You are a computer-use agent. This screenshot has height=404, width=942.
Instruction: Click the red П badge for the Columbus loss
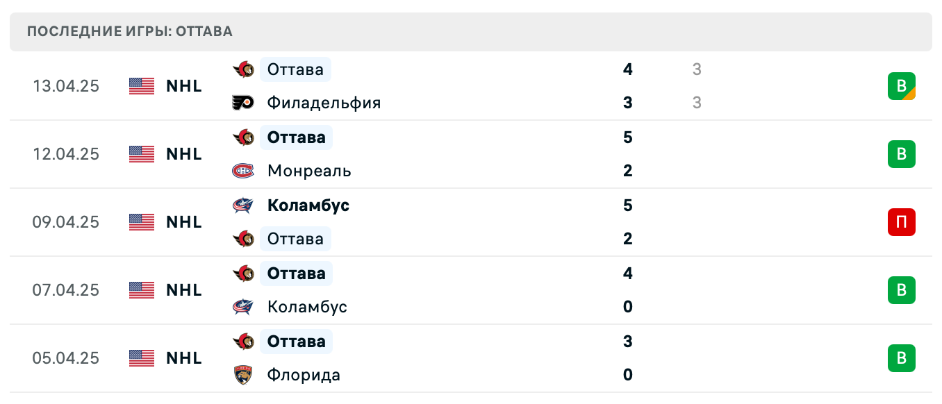pos(902,222)
